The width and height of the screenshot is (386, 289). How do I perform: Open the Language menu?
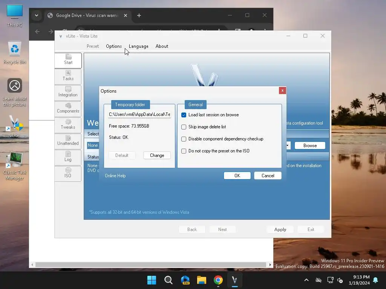139,46
